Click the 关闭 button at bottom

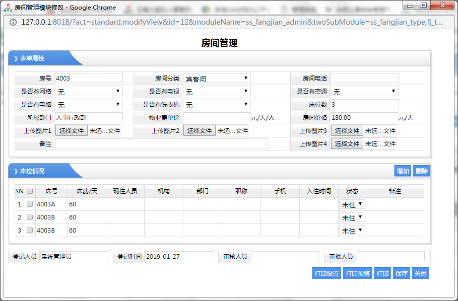pos(420,273)
